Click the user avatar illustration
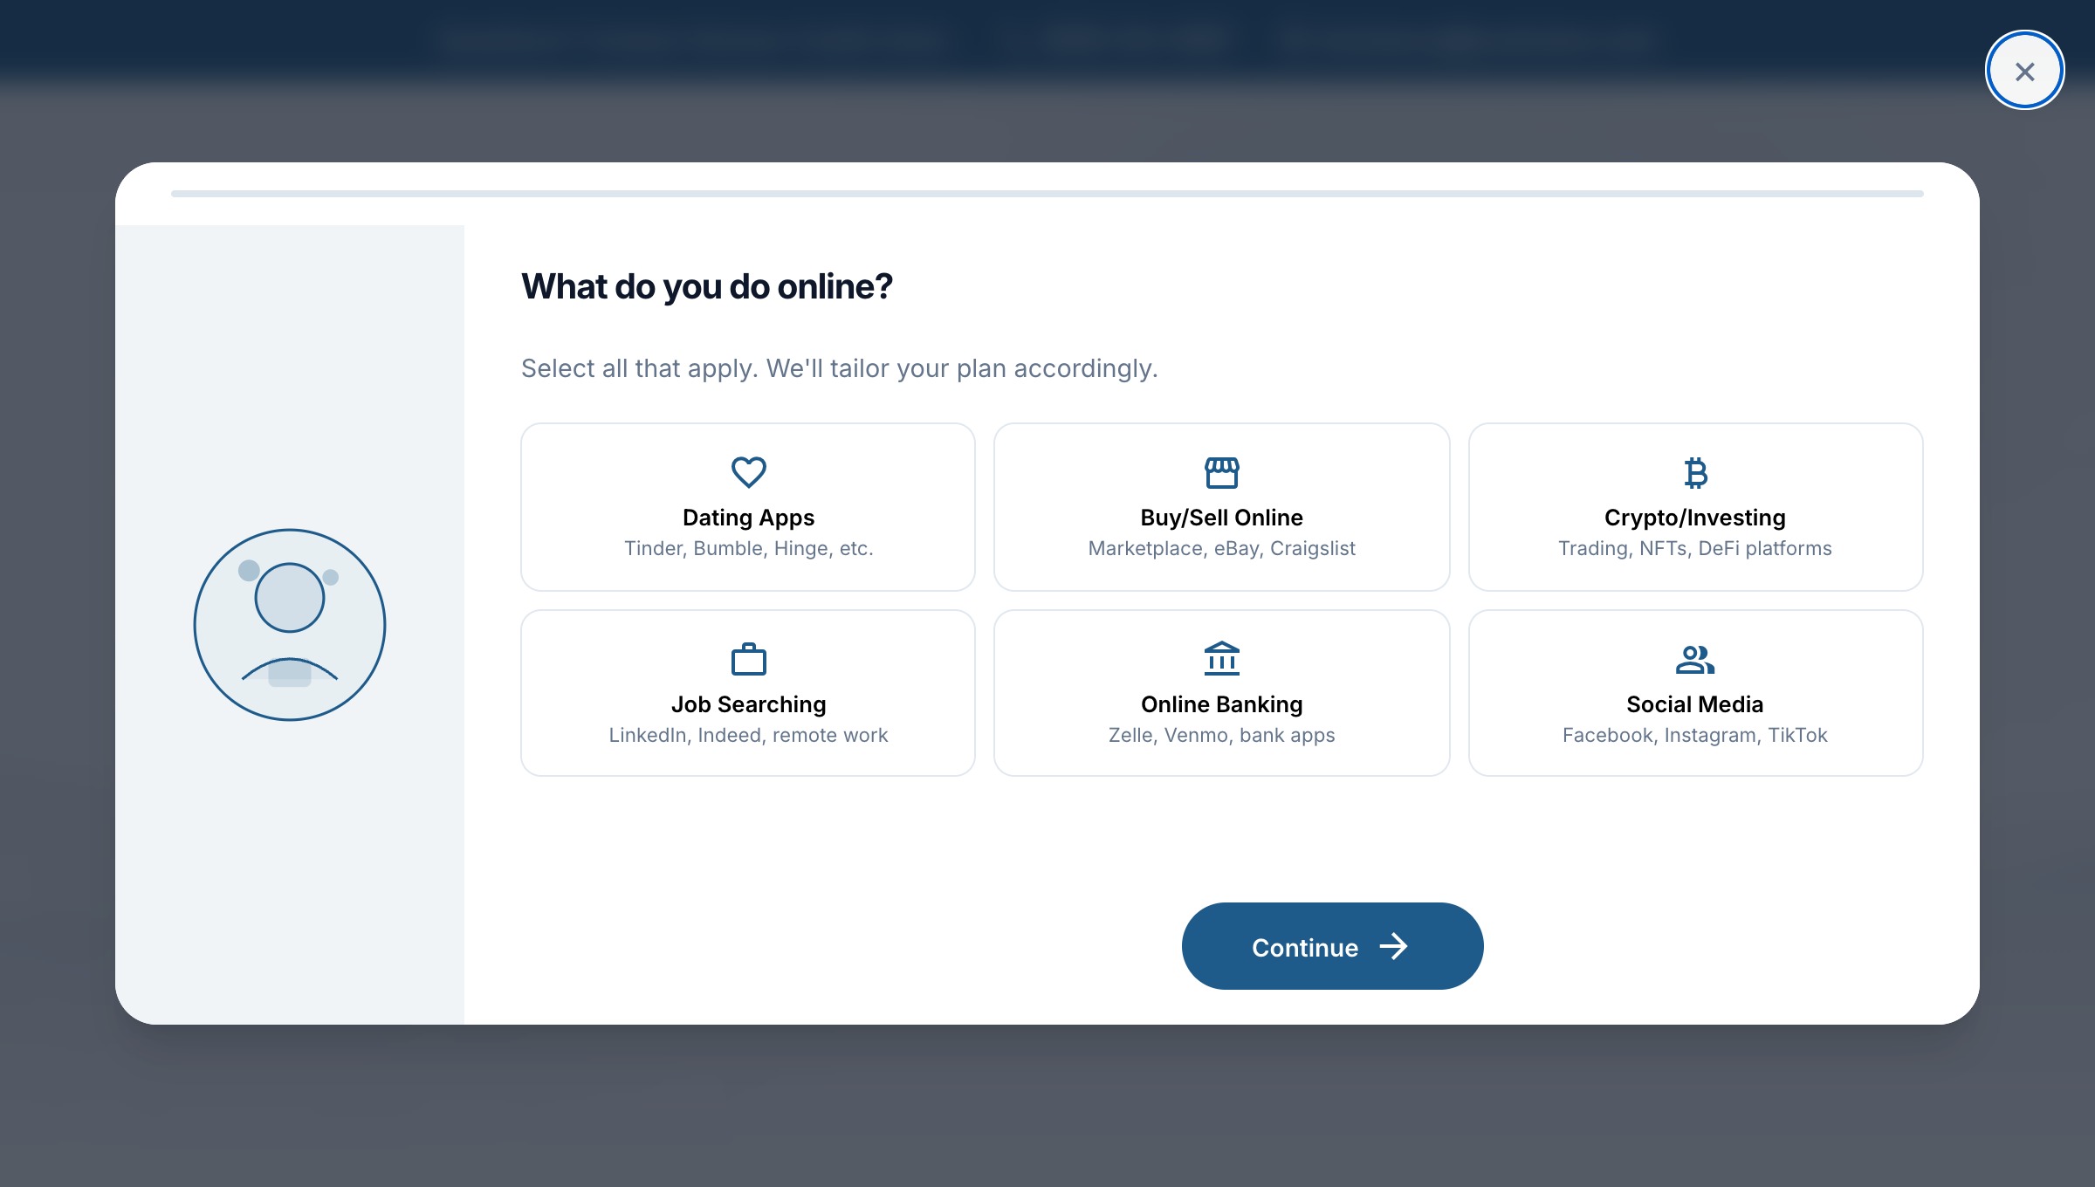Image resolution: width=2095 pixels, height=1187 pixels. tap(290, 625)
